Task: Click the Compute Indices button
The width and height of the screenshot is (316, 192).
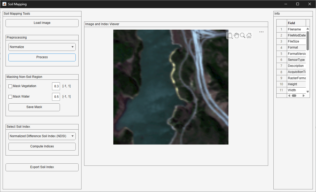Action: tap(42, 146)
